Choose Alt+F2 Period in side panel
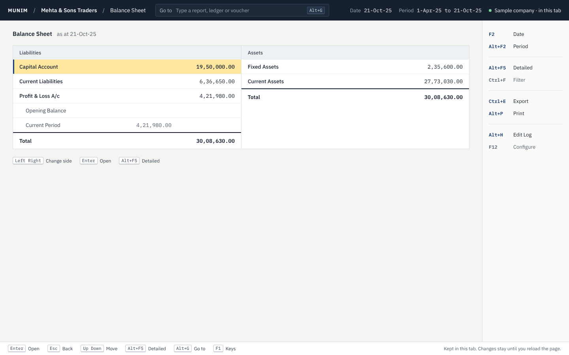Viewport: 569px width, 355px height. (526, 47)
